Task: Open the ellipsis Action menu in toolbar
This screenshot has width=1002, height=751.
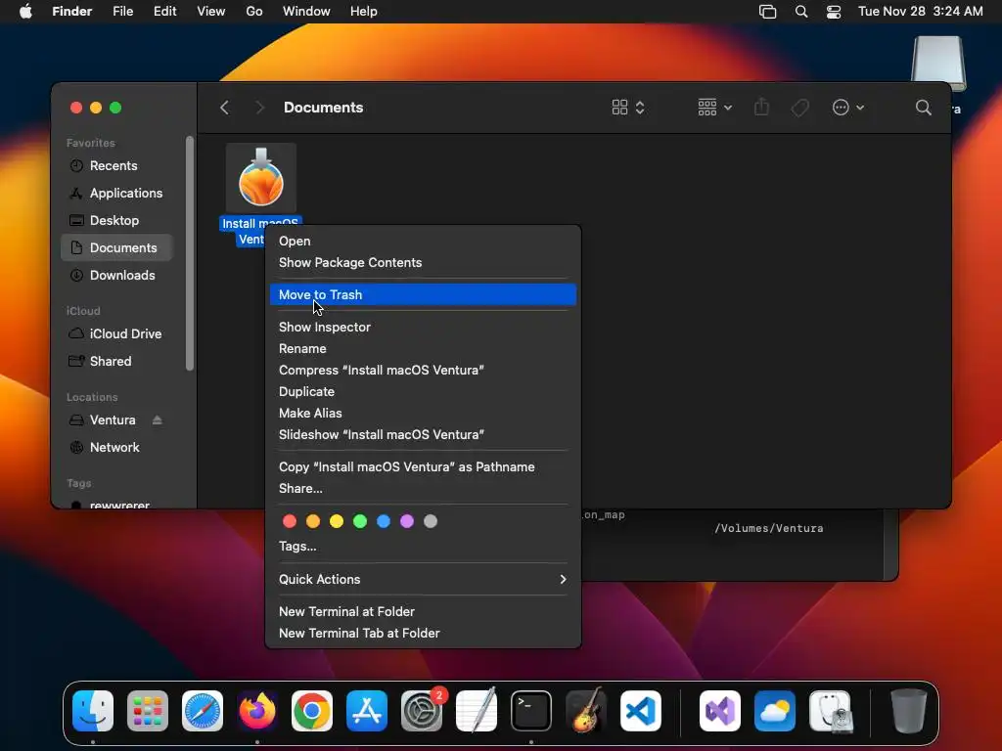Action: click(x=848, y=108)
